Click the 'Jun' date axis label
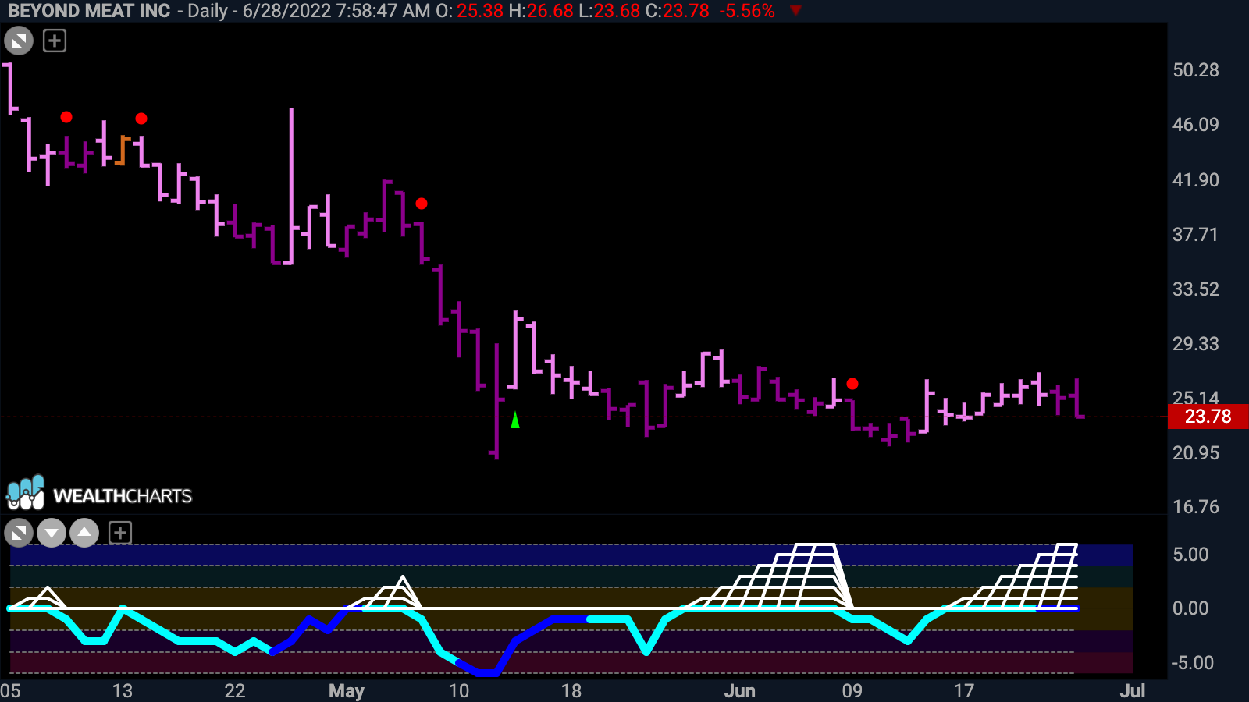This screenshot has height=702, width=1249. [740, 691]
